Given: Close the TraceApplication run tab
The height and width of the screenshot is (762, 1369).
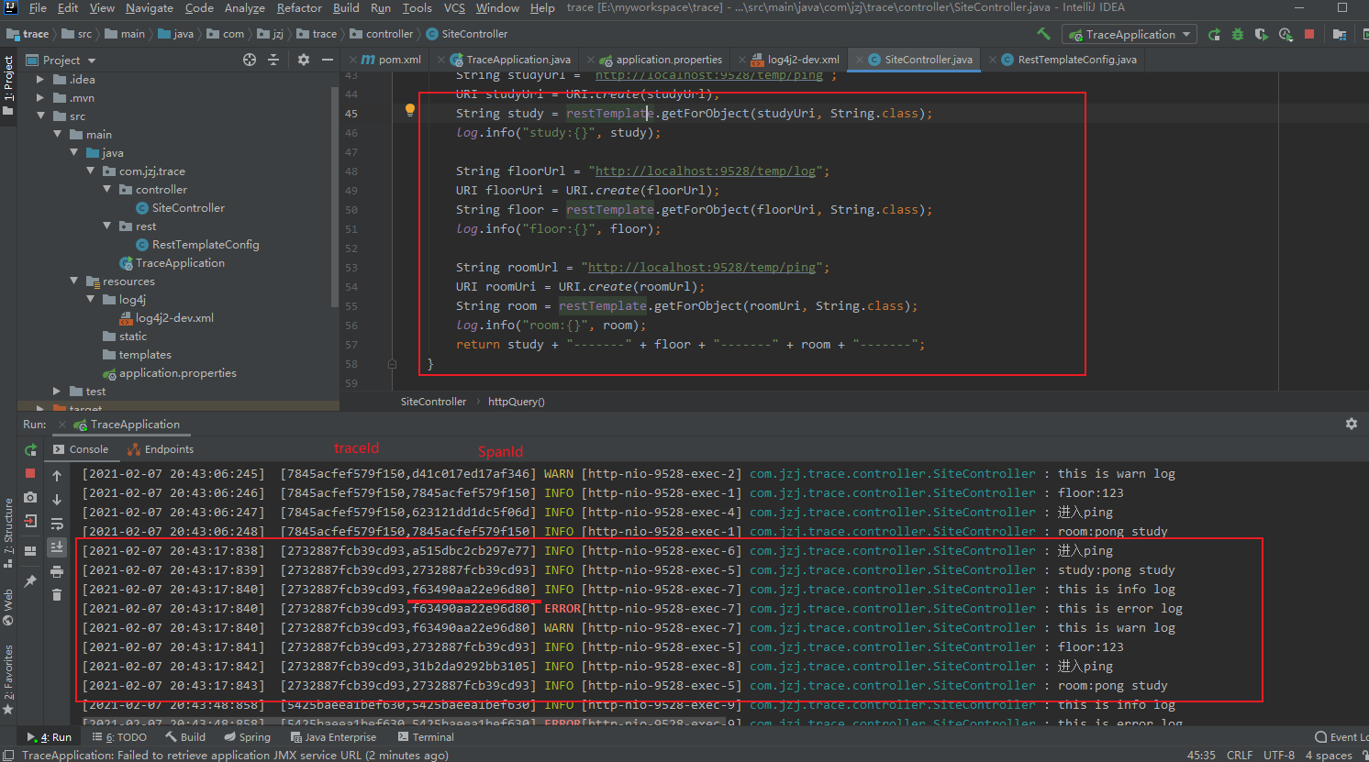Looking at the screenshot, I should (x=62, y=425).
